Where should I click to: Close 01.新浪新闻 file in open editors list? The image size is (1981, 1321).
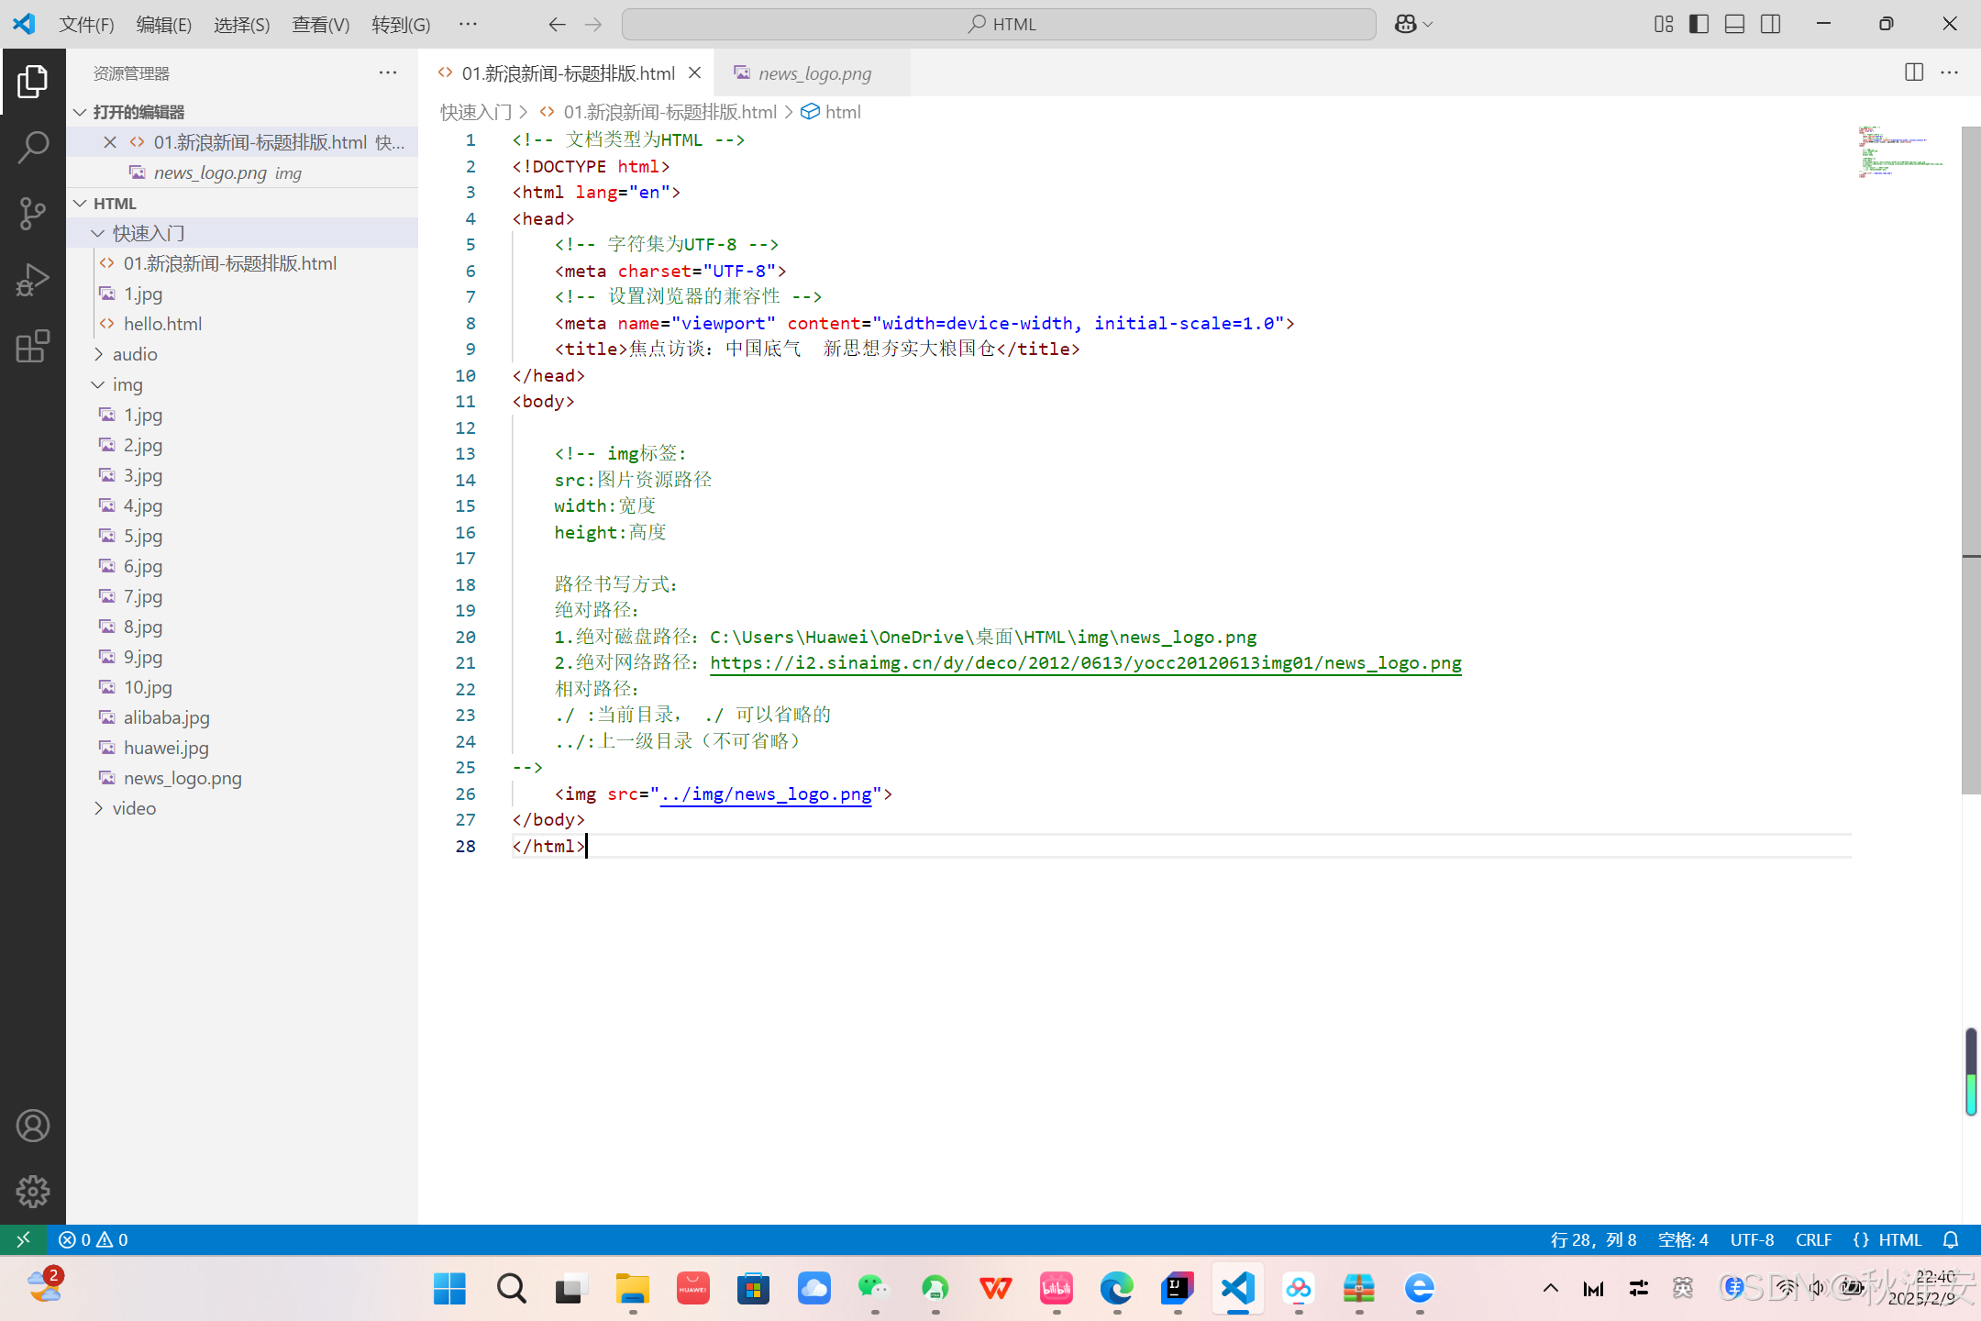point(110,142)
